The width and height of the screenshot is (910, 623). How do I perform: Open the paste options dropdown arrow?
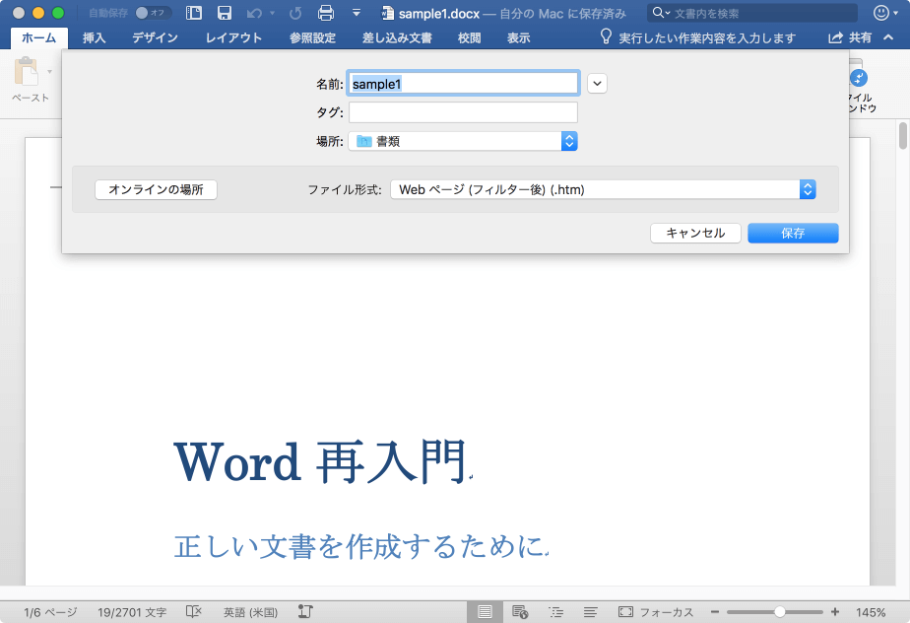pyautogui.click(x=50, y=72)
